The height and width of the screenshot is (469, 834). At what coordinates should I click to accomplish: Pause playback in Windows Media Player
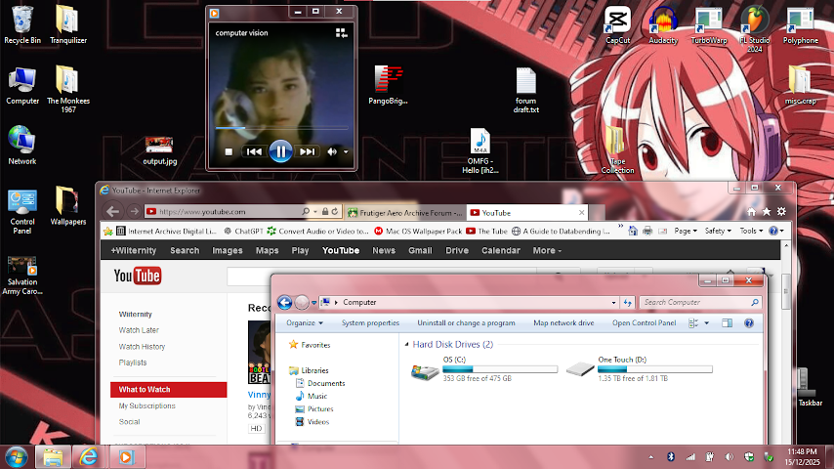pyautogui.click(x=280, y=151)
